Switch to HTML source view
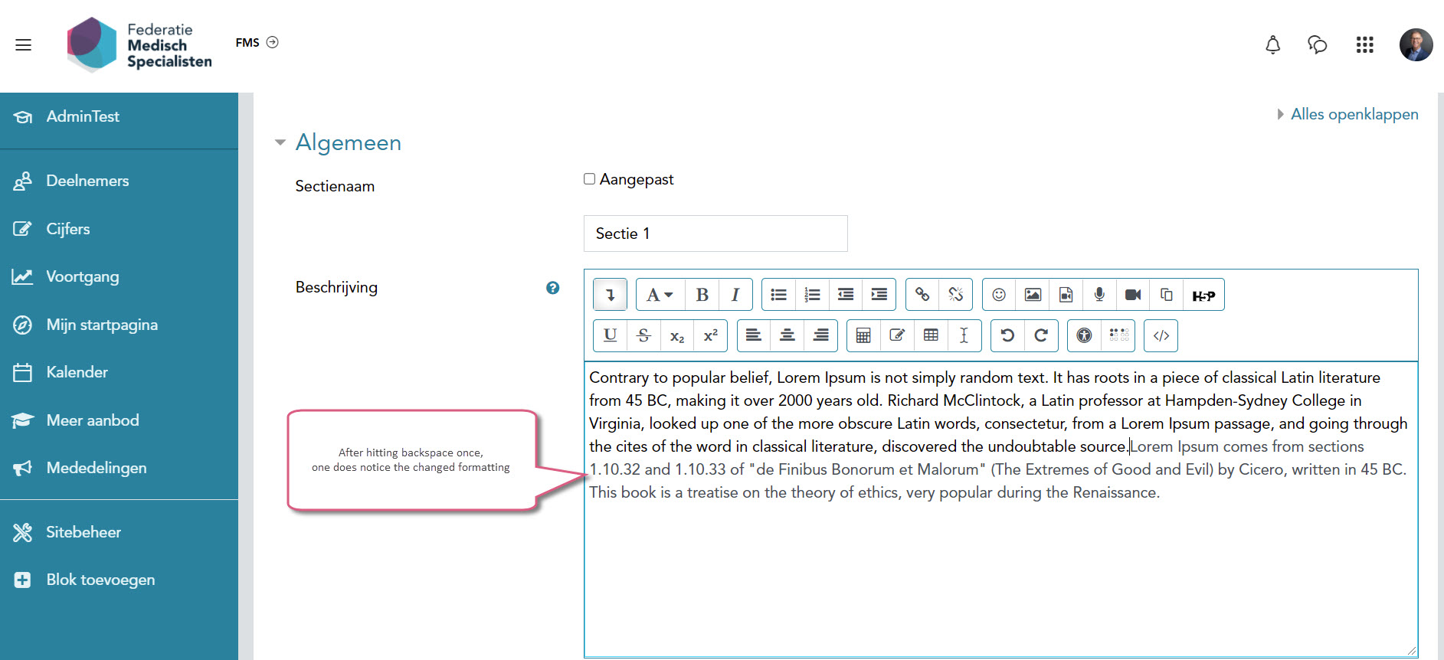 tap(1161, 335)
